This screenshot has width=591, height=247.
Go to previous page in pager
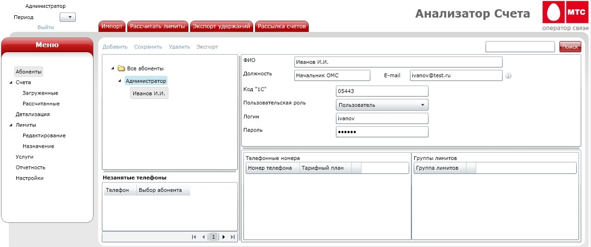click(204, 237)
